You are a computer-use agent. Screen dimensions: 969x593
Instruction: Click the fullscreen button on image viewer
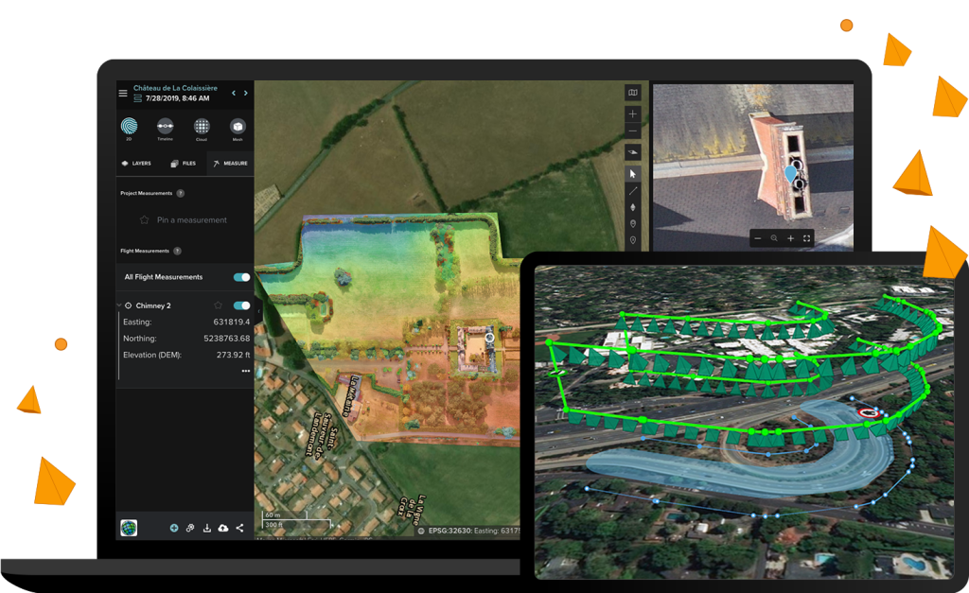click(x=806, y=238)
